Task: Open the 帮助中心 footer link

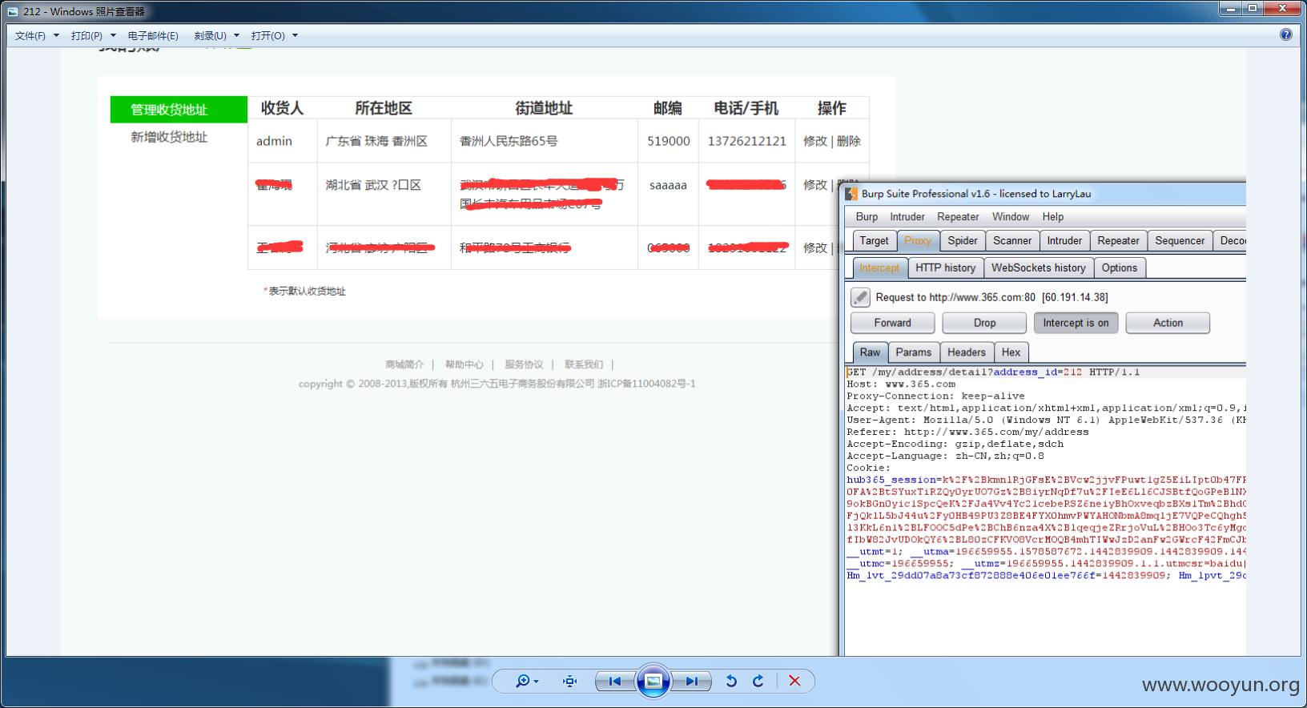Action: coord(464,364)
